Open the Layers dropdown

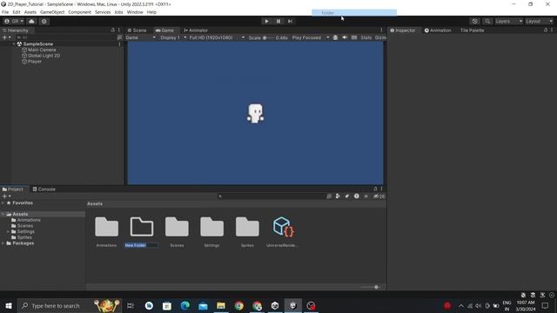[x=508, y=21]
